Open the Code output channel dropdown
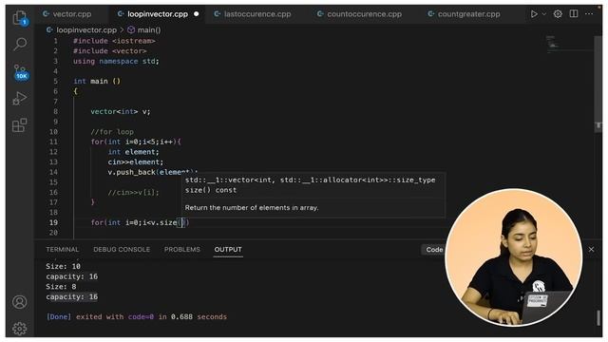Screen dimensions: 608x342 click(x=433, y=250)
